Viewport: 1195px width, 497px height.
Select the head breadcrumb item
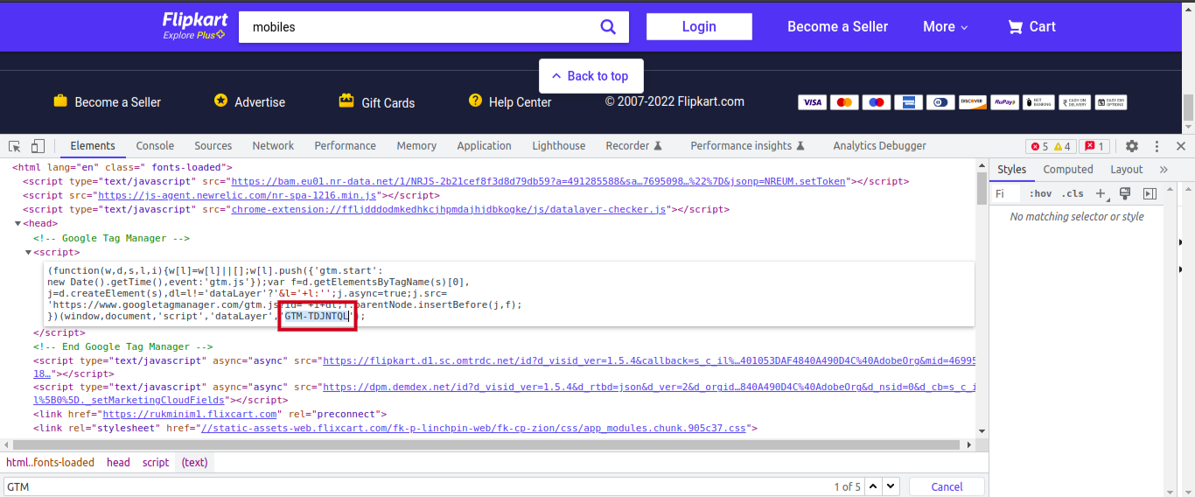point(118,463)
